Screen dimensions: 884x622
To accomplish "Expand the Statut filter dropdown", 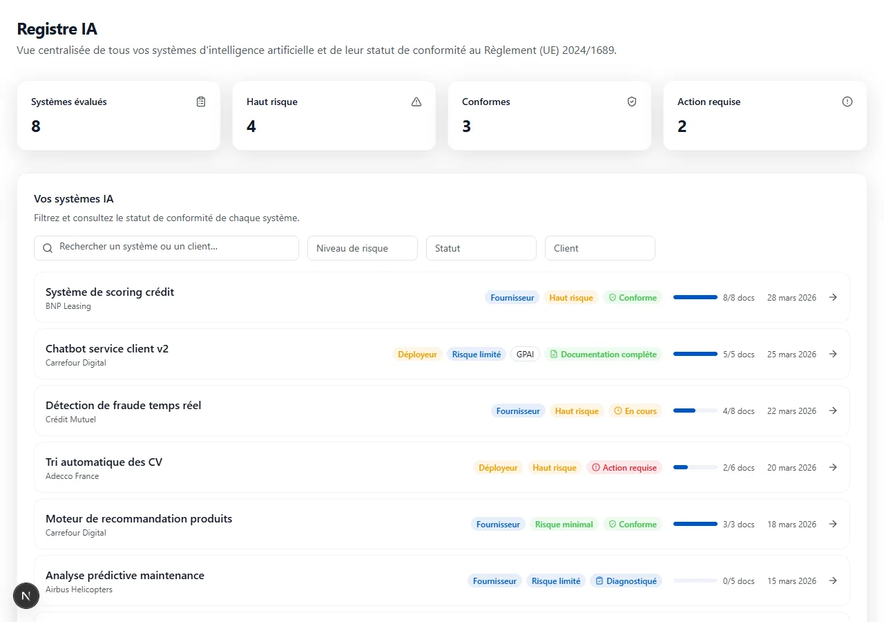I will point(481,248).
